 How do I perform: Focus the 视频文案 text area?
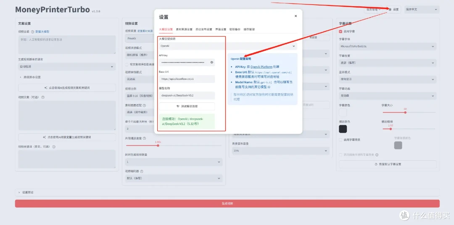tap(67, 115)
